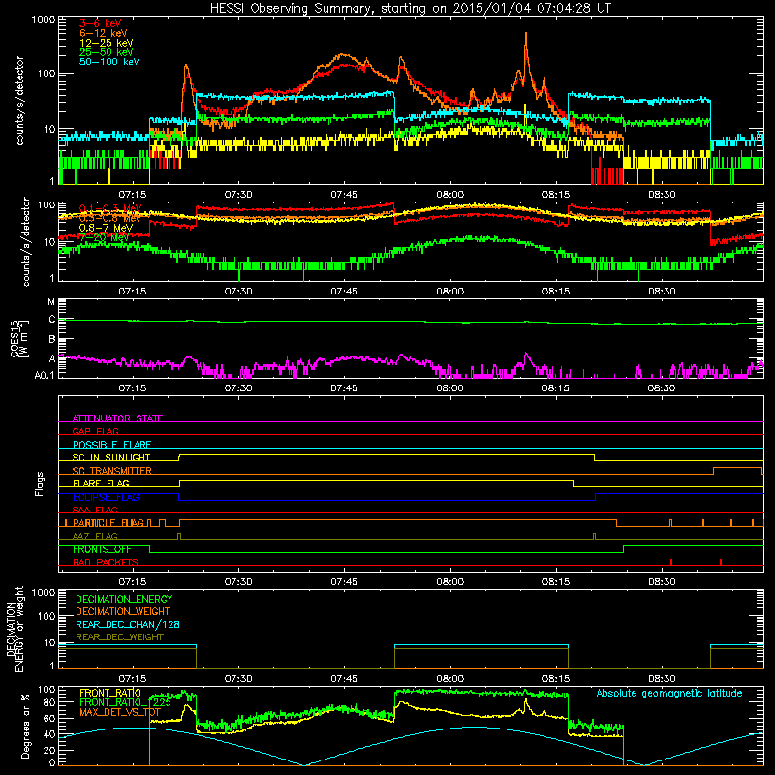Click the FRONT_RATIO_1225 legend label
775x775 pixels.
pos(125,702)
